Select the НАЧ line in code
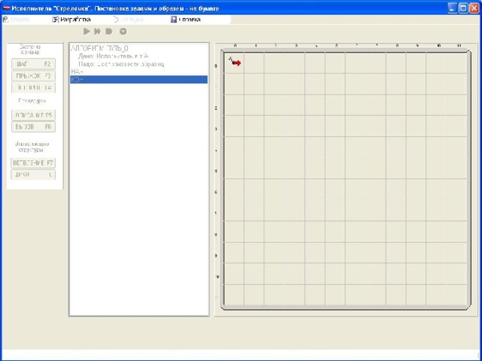Image resolution: width=482 pixels, height=361 pixels. click(x=77, y=71)
